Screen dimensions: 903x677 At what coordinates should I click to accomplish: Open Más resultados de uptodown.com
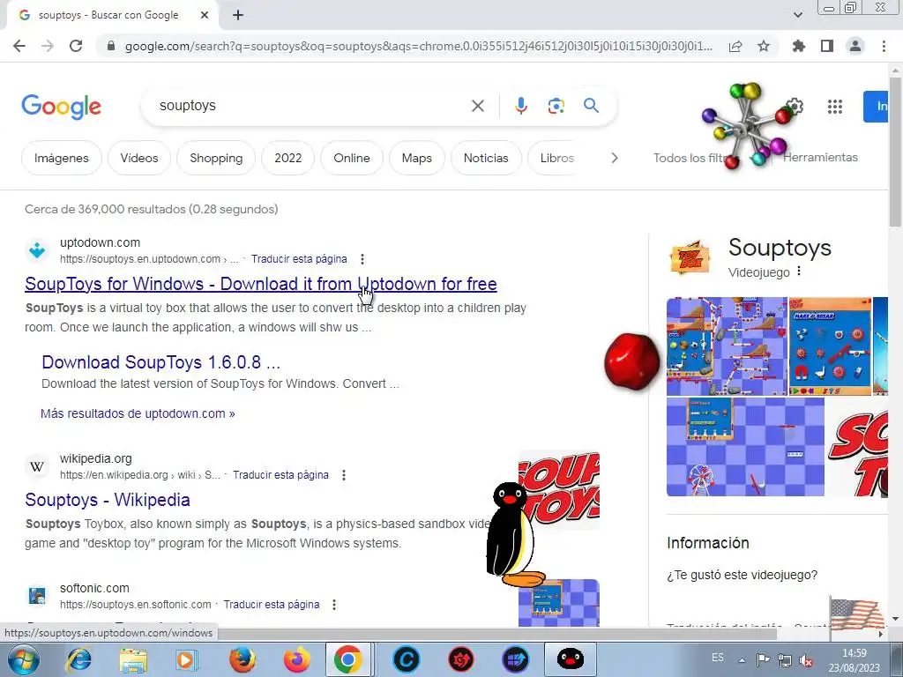point(138,413)
